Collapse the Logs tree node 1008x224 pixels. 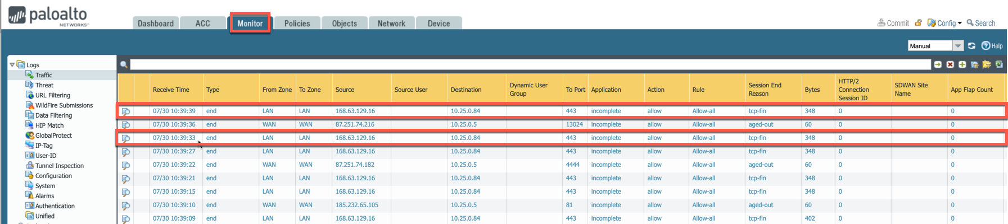[12, 65]
